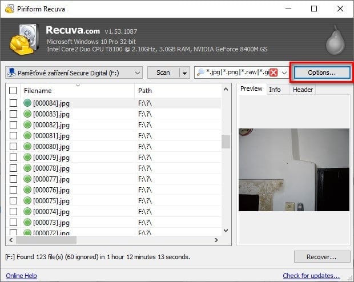Open the Options dialog

321,72
